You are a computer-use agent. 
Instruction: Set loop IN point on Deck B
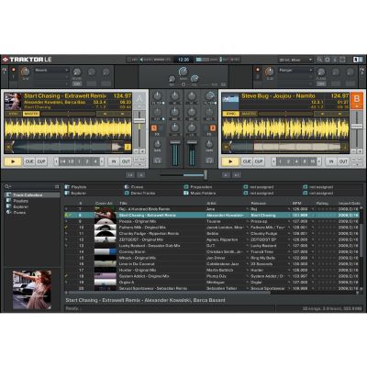pos(331,161)
